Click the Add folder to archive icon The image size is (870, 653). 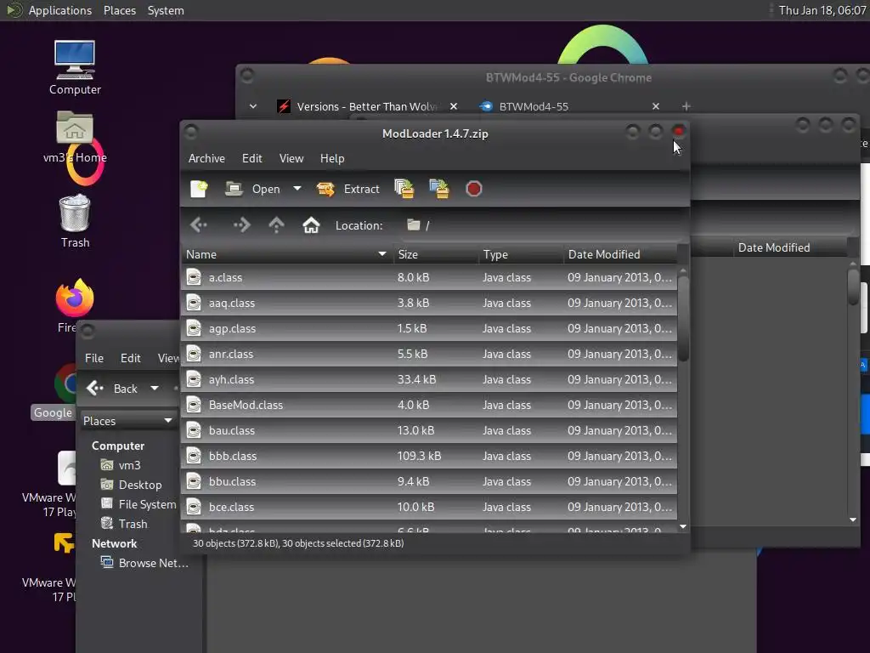click(x=439, y=189)
